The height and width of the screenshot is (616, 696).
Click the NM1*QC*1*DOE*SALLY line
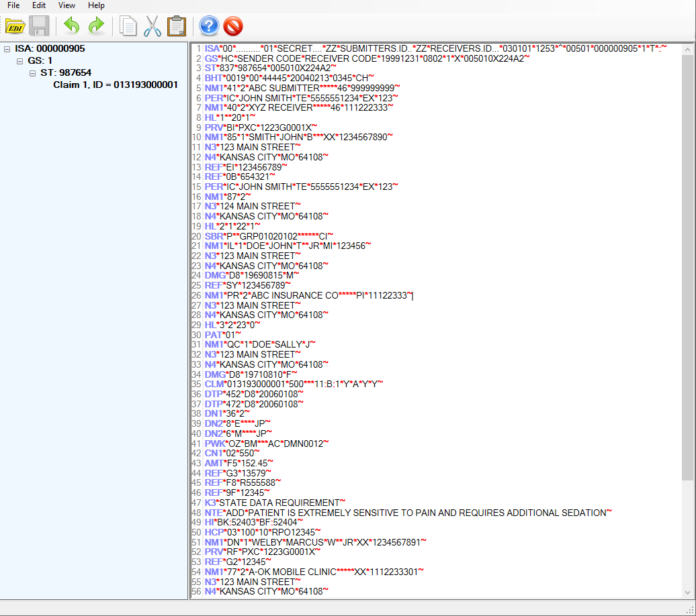click(x=260, y=345)
